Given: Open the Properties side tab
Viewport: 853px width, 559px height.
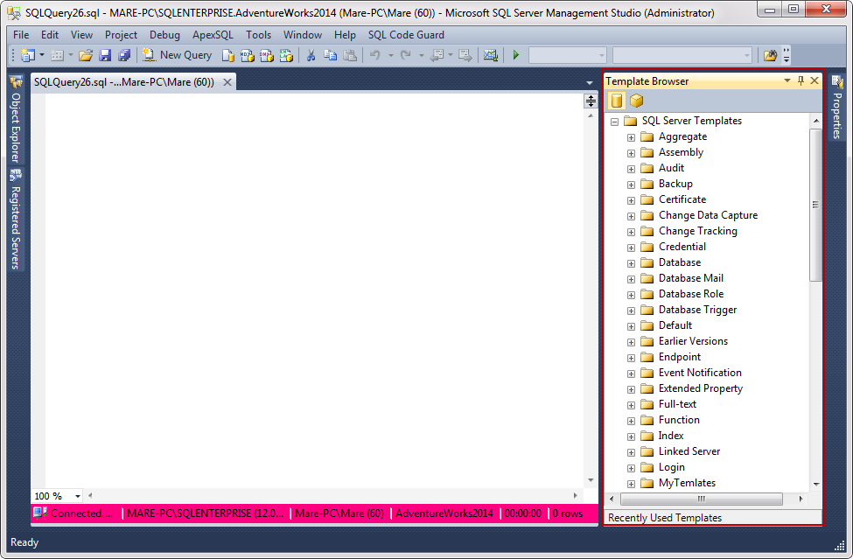Looking at the screenshot, I should coord(836,108).
